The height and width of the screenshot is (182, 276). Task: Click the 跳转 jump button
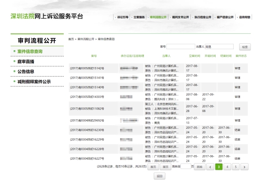point(199,167)
